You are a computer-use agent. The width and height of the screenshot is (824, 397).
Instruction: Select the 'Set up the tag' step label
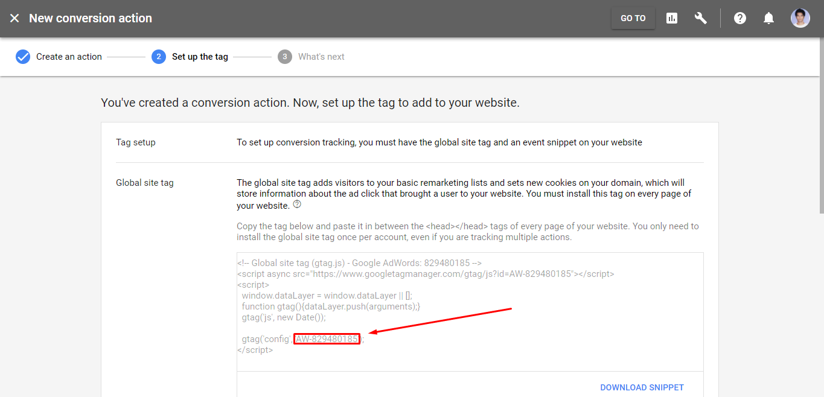pyautogui.click(x=200, y=57)
